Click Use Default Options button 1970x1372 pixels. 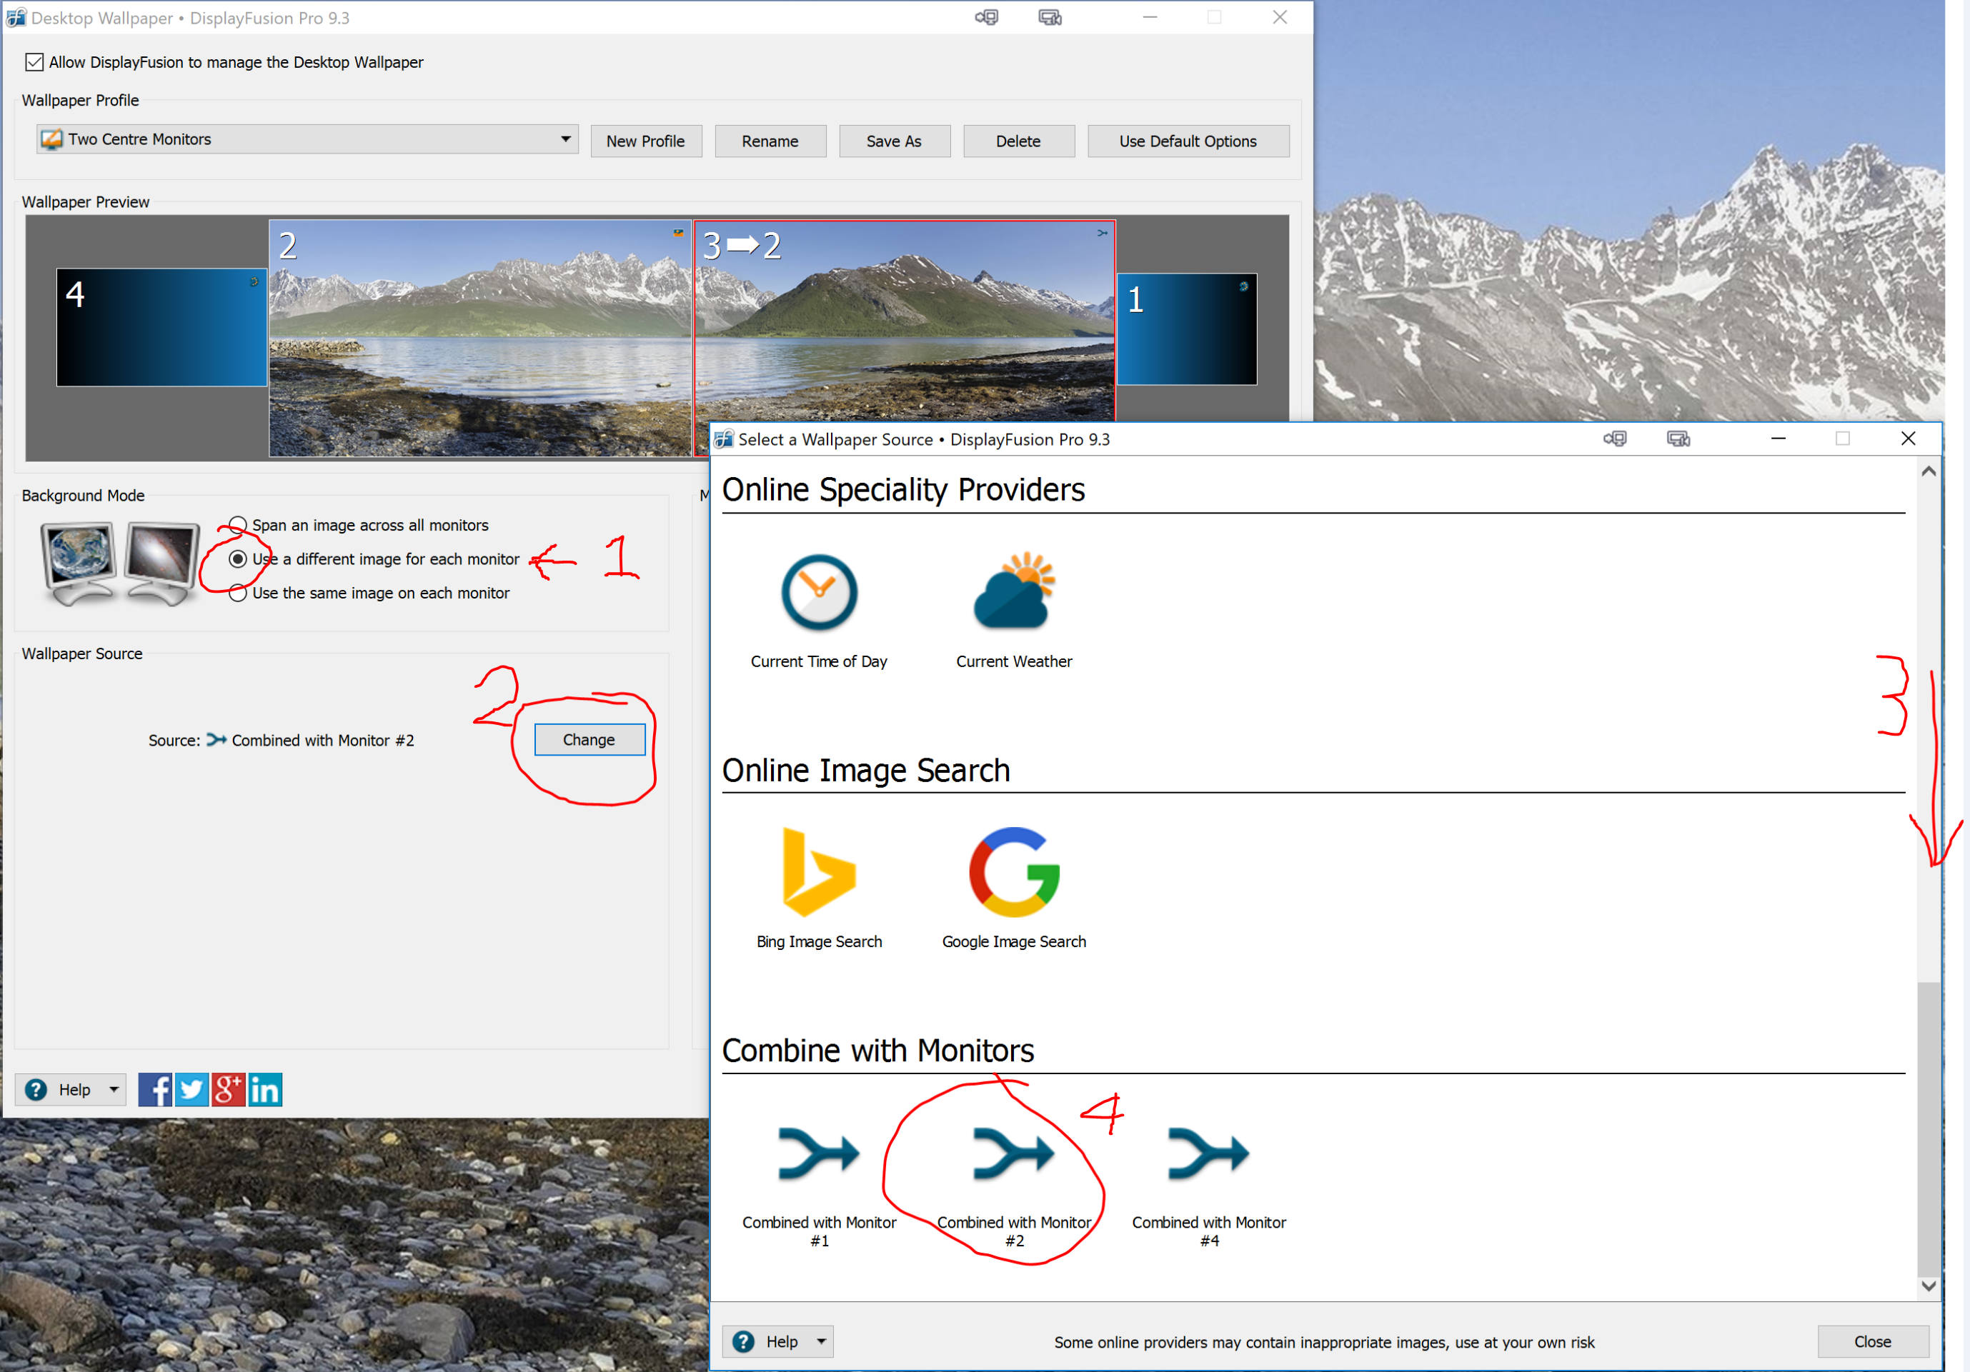pyautogui.click(x=1187, y=141)
